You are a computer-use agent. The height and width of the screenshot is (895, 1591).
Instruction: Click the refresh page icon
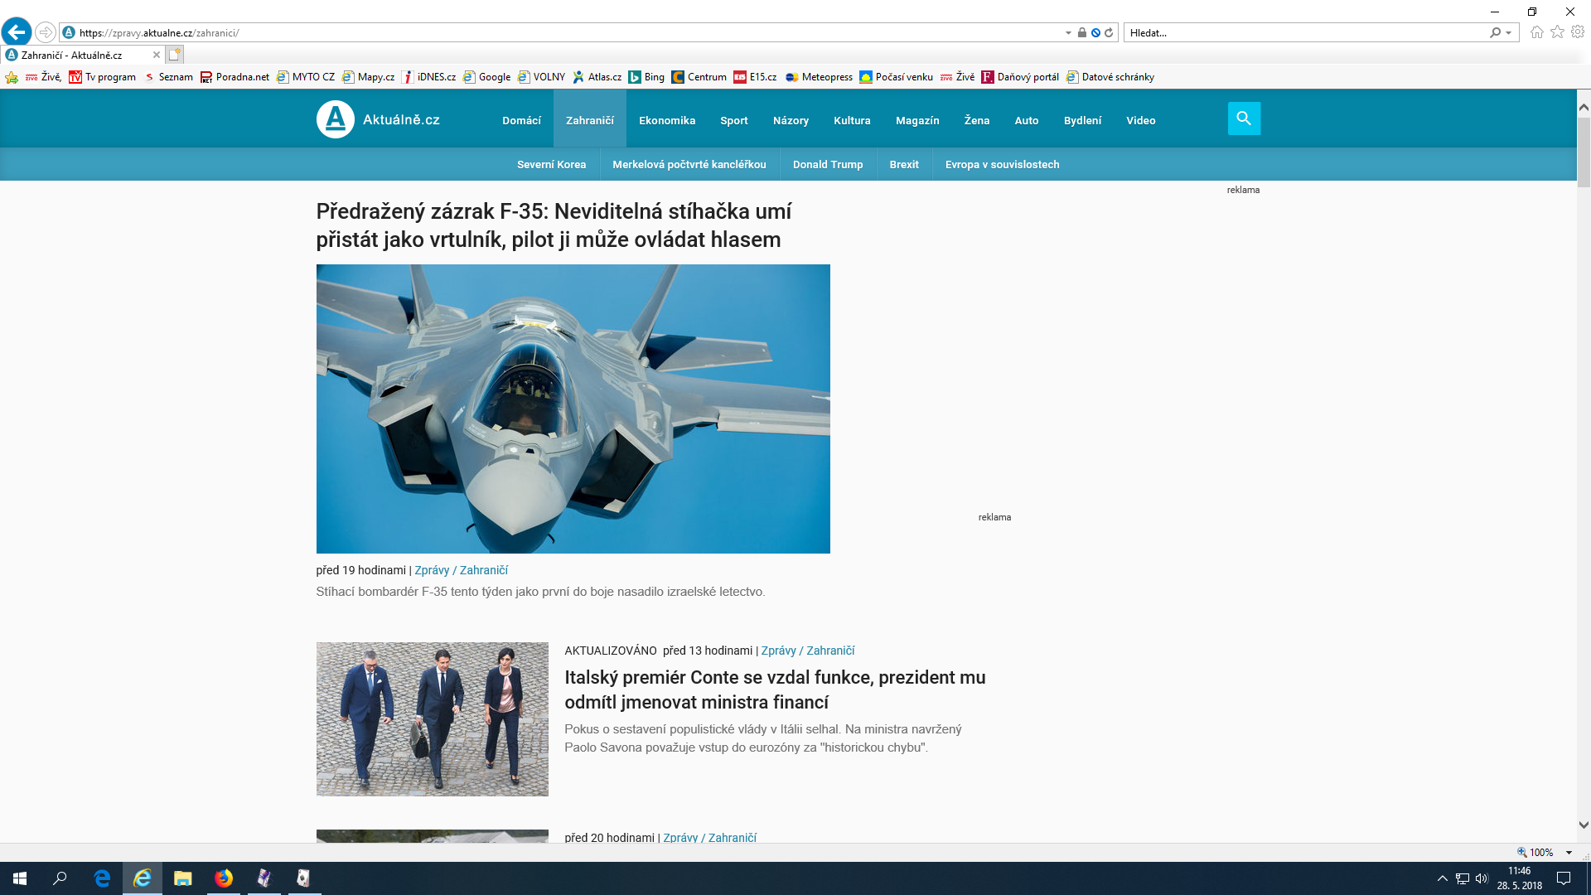pos(1109,33)
